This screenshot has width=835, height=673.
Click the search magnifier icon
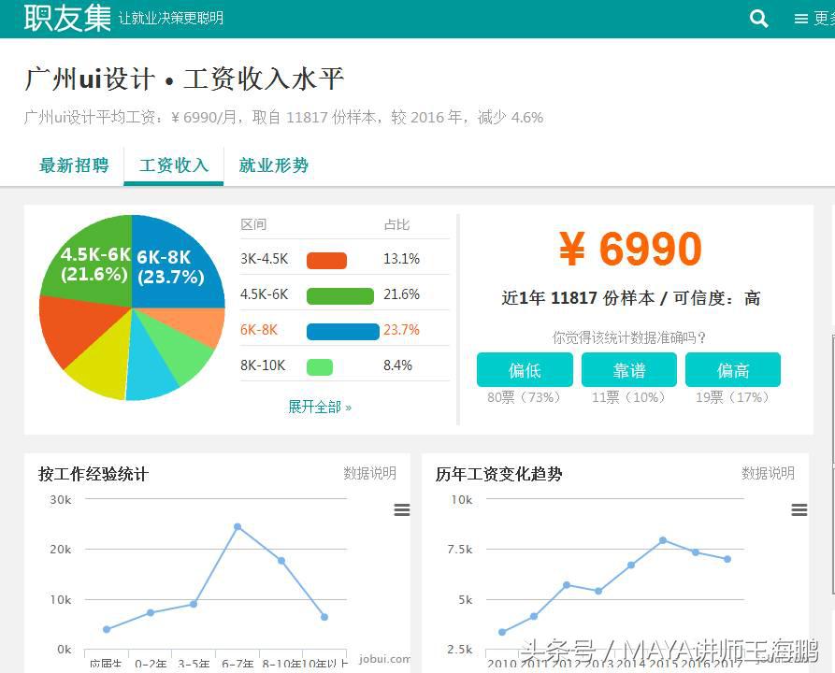click(758, 18)
